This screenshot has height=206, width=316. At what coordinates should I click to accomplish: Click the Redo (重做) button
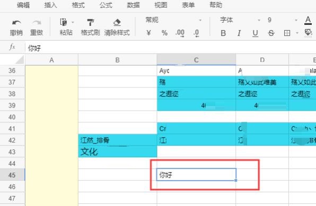click(37, 28)
